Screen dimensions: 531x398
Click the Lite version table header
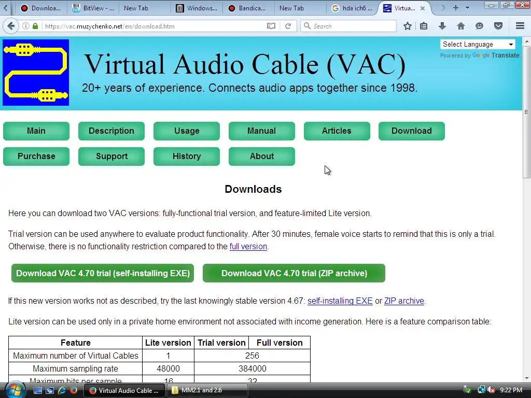[x=168, y=343]
